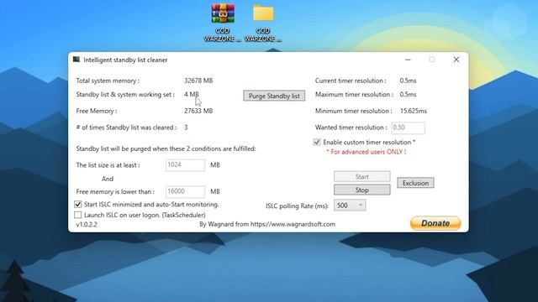Click the By Wagnard wagnardsoft.com credit text
Screen dimensions: 538x302
(x=267, y=224)
